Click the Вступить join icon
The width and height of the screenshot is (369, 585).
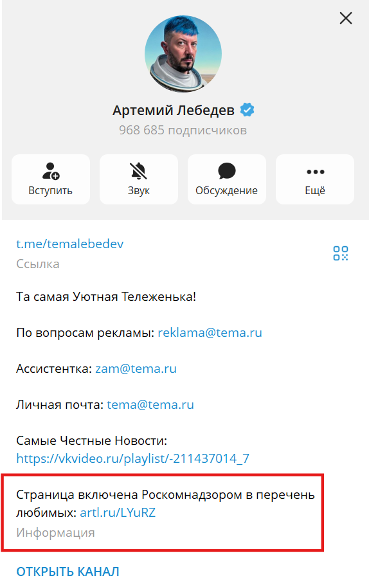(51, 171)
